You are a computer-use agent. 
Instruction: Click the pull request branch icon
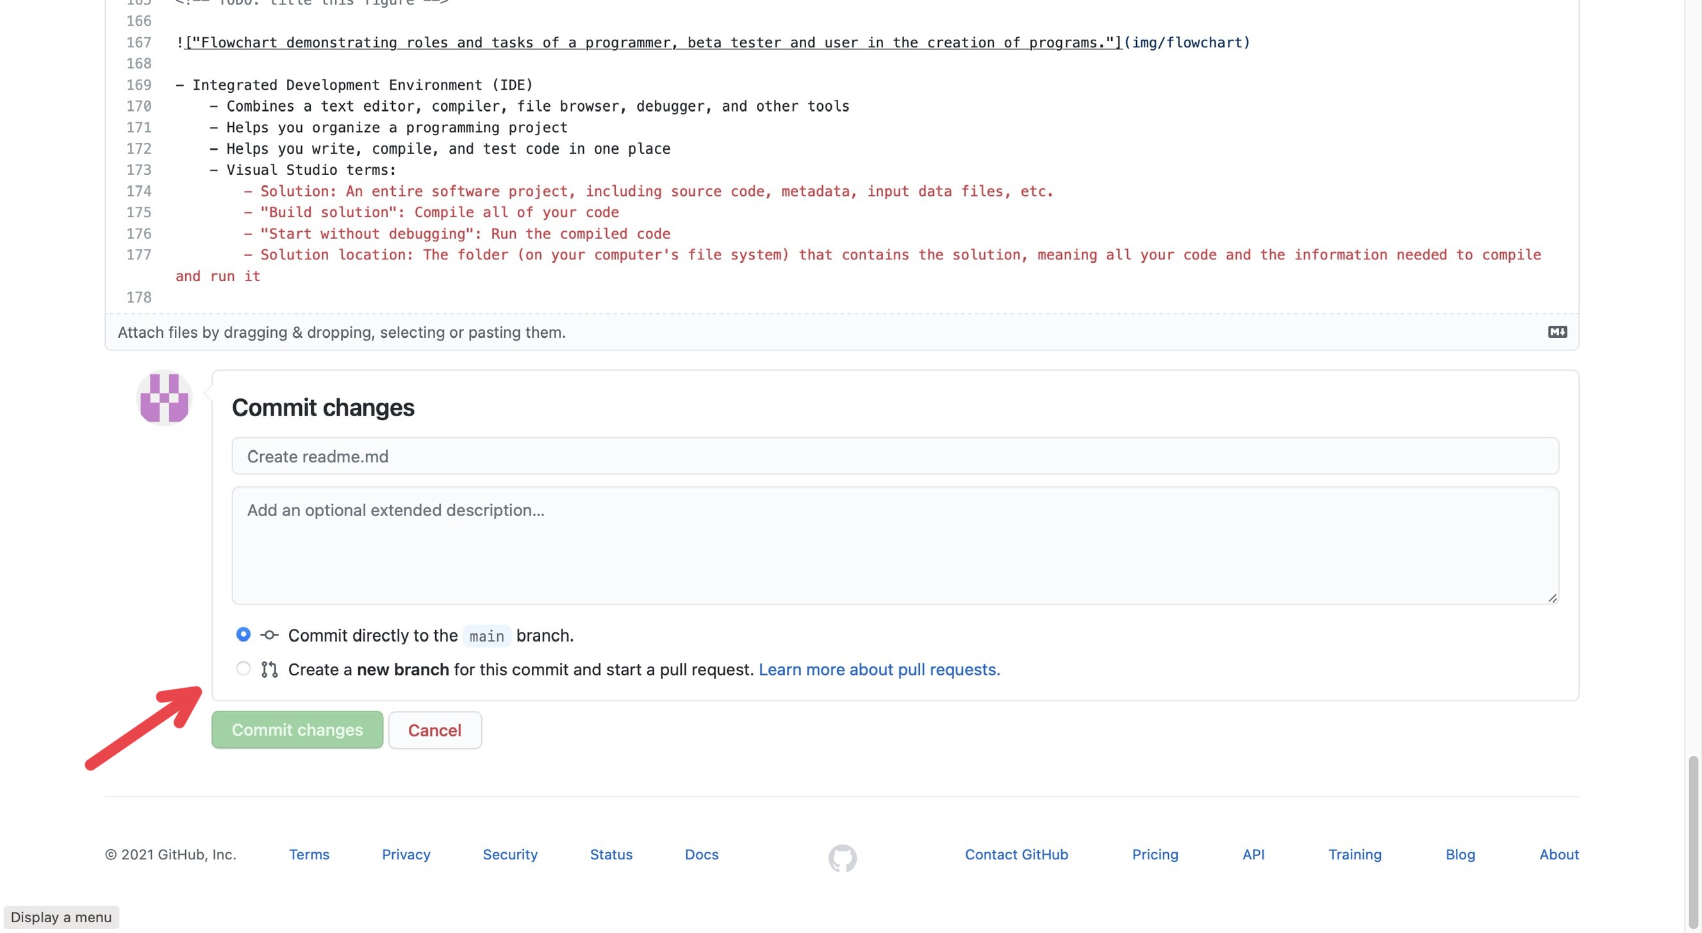point(269,670)
